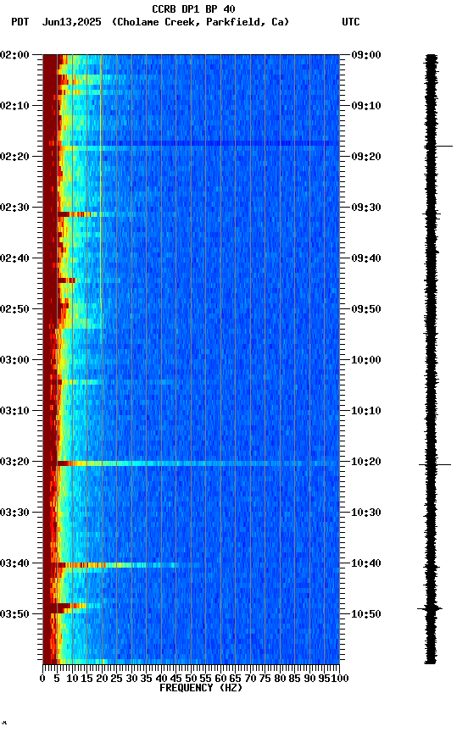Click the '50' frequency axis label
This screenshot has height=732, width=468.
click(x=191, y=679)
